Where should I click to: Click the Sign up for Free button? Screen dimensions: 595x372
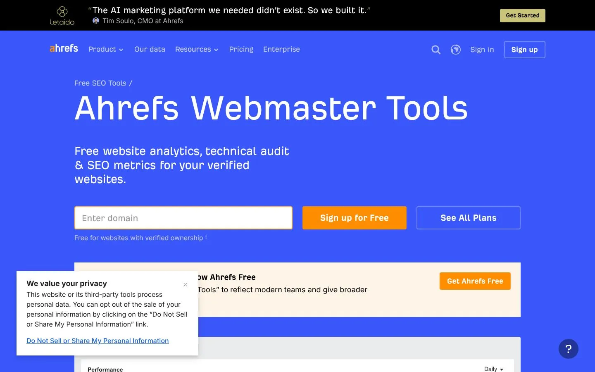coord(355,218)
